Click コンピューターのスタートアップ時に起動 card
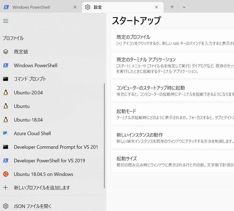 172,91
